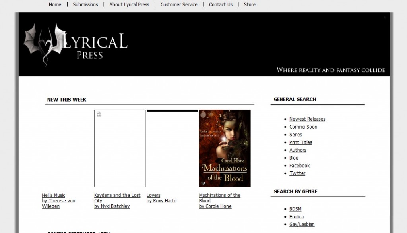Open the Twitter link
407x233 pixels.
click(x=297, y=173)
